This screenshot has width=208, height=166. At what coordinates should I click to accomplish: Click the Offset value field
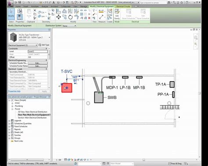pyautogui.click(x=38, y=57)
